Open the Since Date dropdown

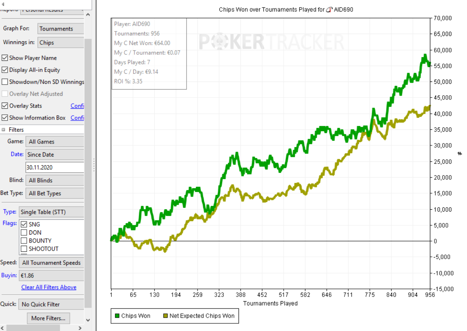click(55, 155)
